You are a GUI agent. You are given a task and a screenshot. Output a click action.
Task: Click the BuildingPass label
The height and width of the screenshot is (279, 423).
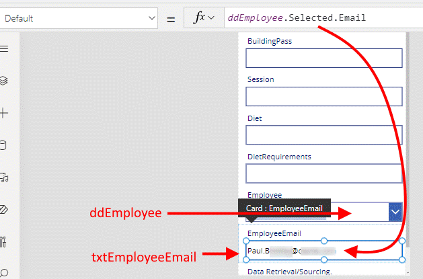[270, 41]
